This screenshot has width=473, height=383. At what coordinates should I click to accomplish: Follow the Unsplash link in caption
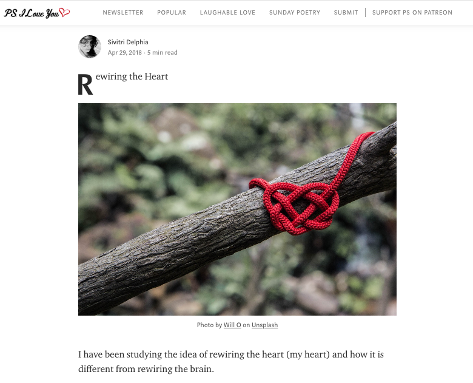point(264,325)
